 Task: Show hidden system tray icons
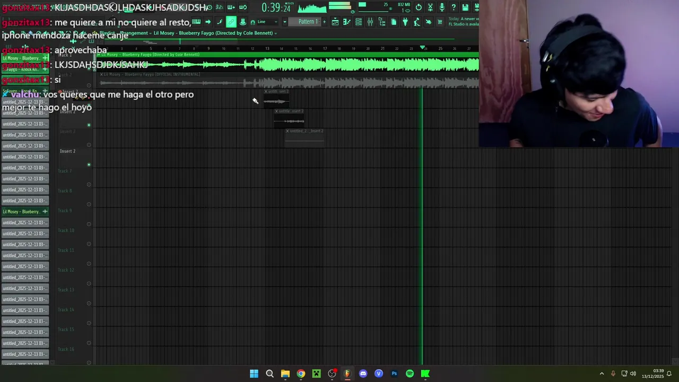pos(602,374)
